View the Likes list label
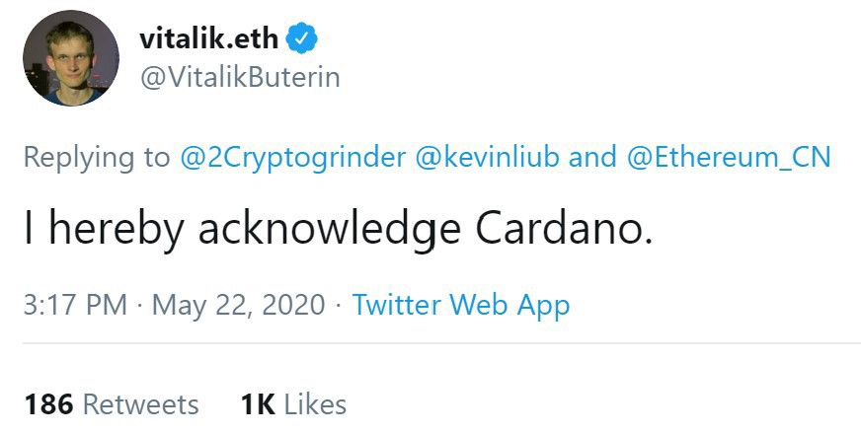Screen dimensions: 861x434 click(x=315, y=404)
